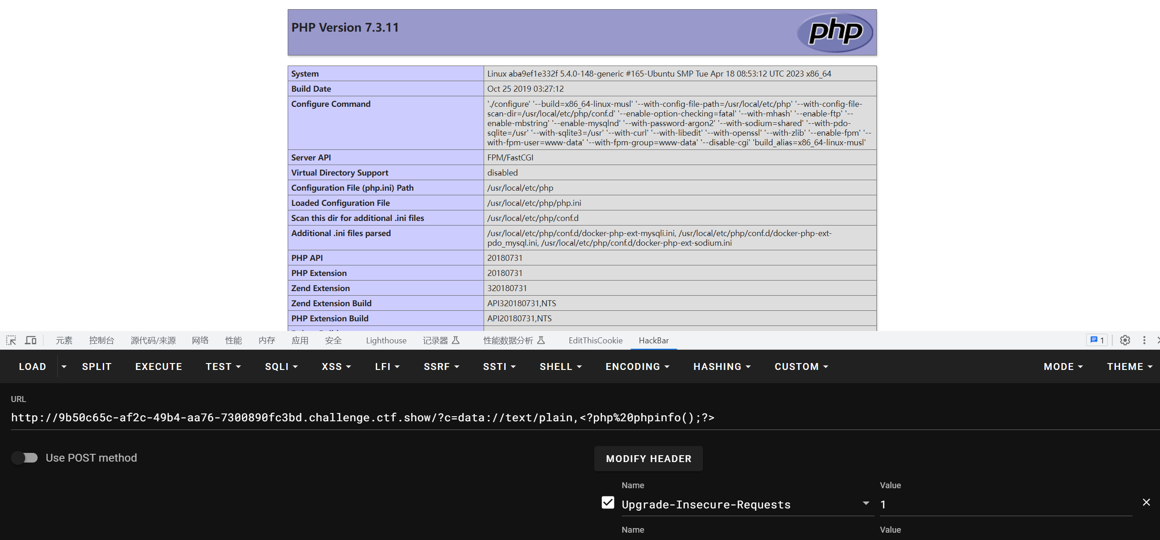Expand the header Name combo box arrow
Viewport: 1160px width, 540px height.
click(865, 503)
